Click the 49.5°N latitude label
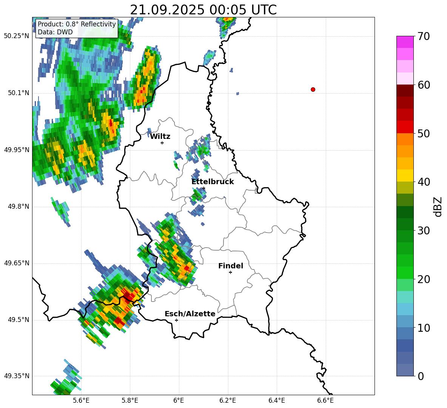 pos(18,320)
